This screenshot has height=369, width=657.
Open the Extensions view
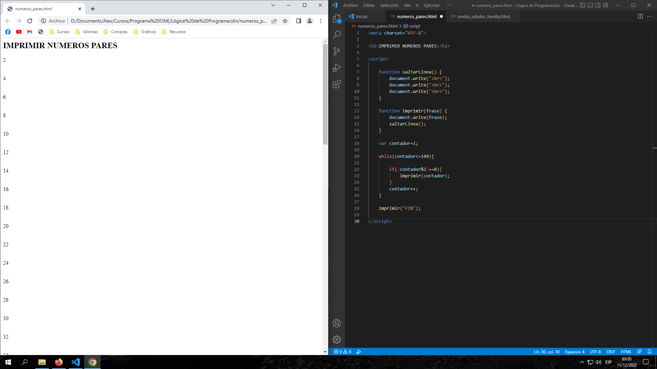click(x=337, y=84)
